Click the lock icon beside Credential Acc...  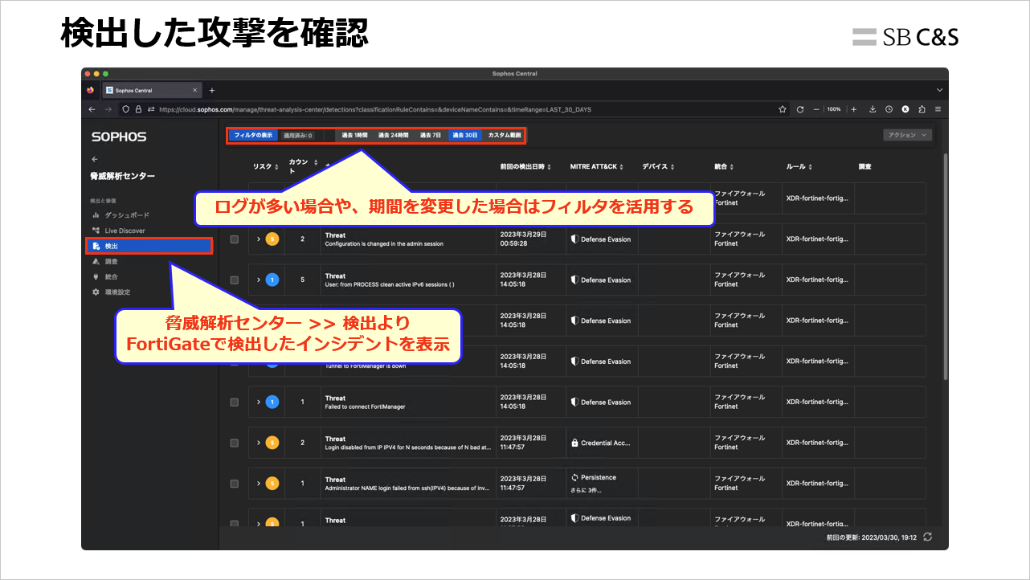coord(574,443)
